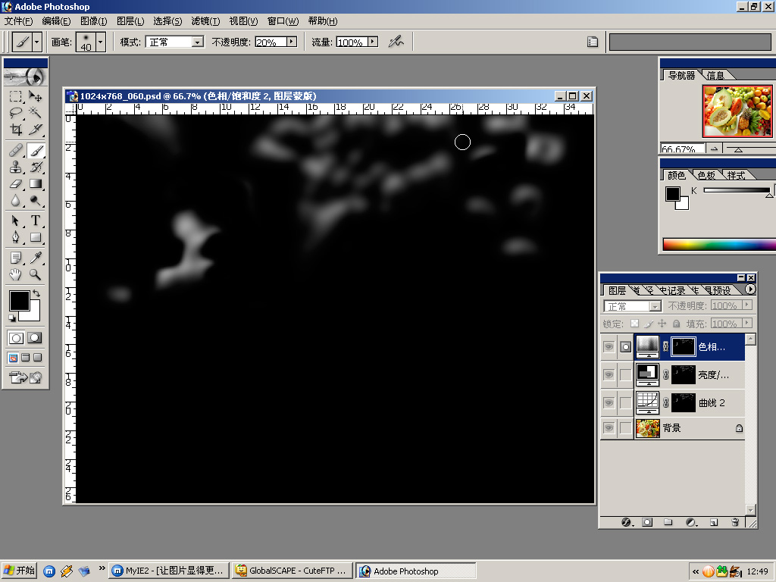Open 不透明度 opacity slider arrow in options bar
Viewport: 776px width, 582px height.
coord(292,42)
